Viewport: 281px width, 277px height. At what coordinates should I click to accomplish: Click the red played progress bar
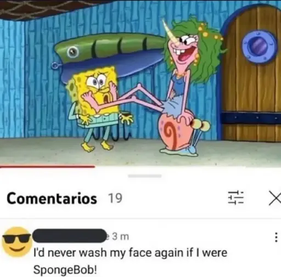coord(47,166)
